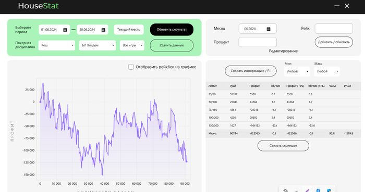The height and width of the screenshot is (192, 365).
Task: Click the '₽/час' column header
Action: (x=347, y=86)
